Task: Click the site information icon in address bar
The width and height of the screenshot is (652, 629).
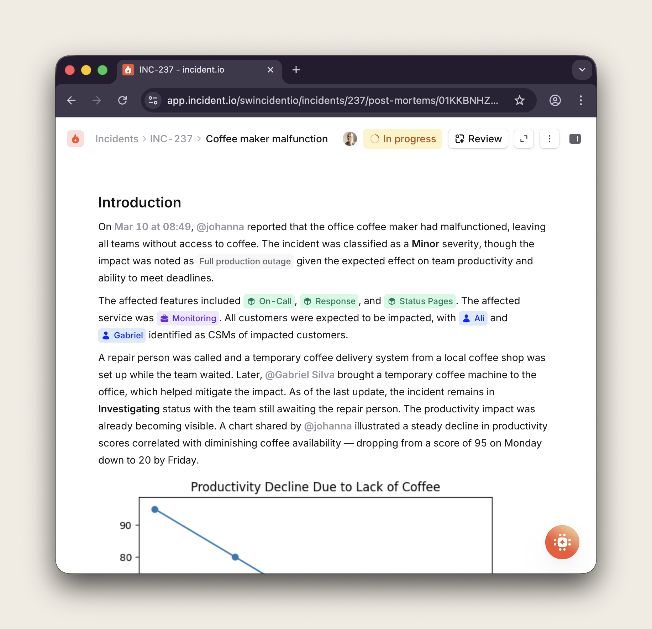Action: click(153, 100)
